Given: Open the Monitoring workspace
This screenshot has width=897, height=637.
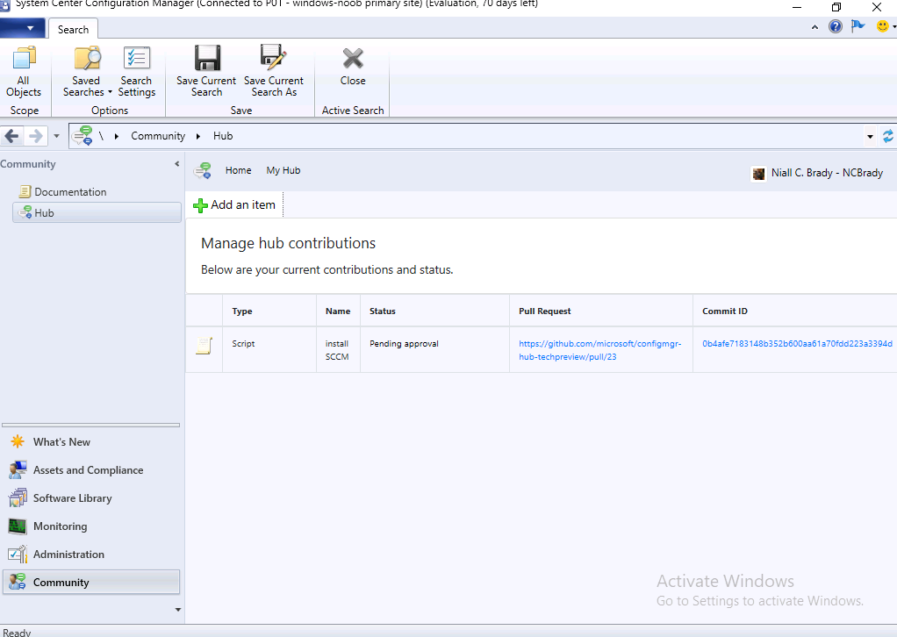Looking at the screenshot, I should click(91, 526).
